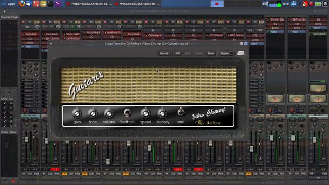Click the Disk button on the leftmost strip

pyautogui.click(x=36, y=22)
